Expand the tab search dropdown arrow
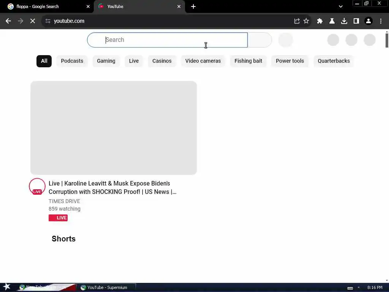 click(x=341, y=6)
